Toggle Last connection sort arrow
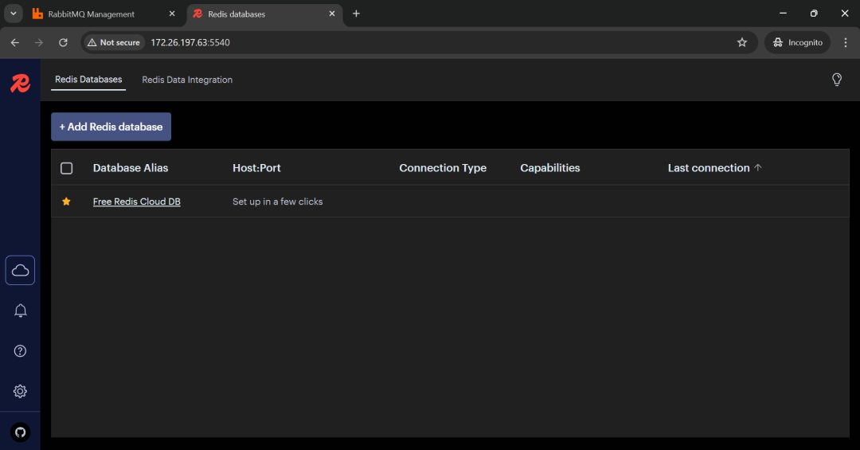The width and height of the screenshot is (860, 450). pos(758,167)
